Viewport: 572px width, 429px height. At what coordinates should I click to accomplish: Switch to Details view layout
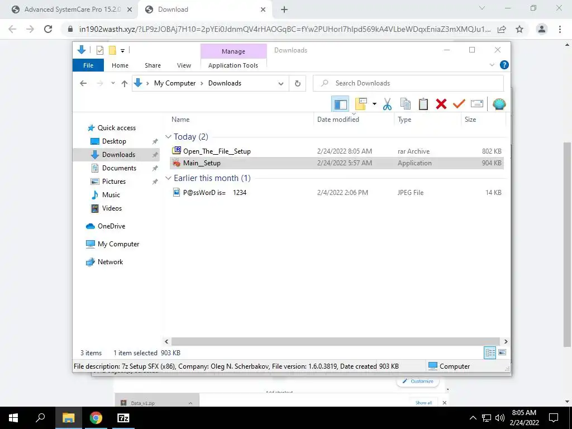(490, 352)
